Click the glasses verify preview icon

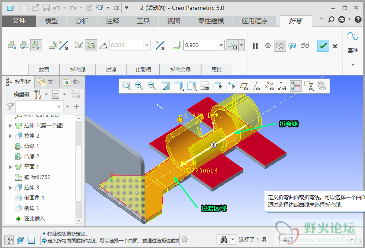click(x=305, y=46)
